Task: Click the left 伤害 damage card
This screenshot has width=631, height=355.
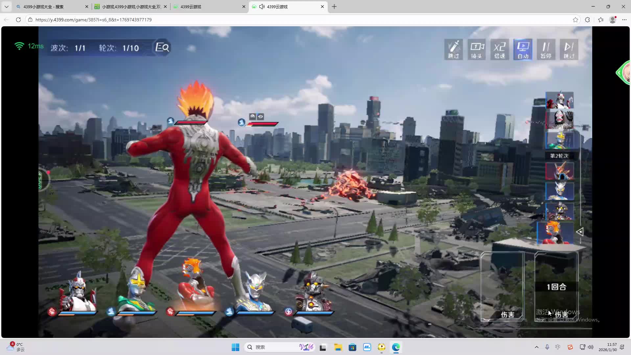Action: [502, 286]
